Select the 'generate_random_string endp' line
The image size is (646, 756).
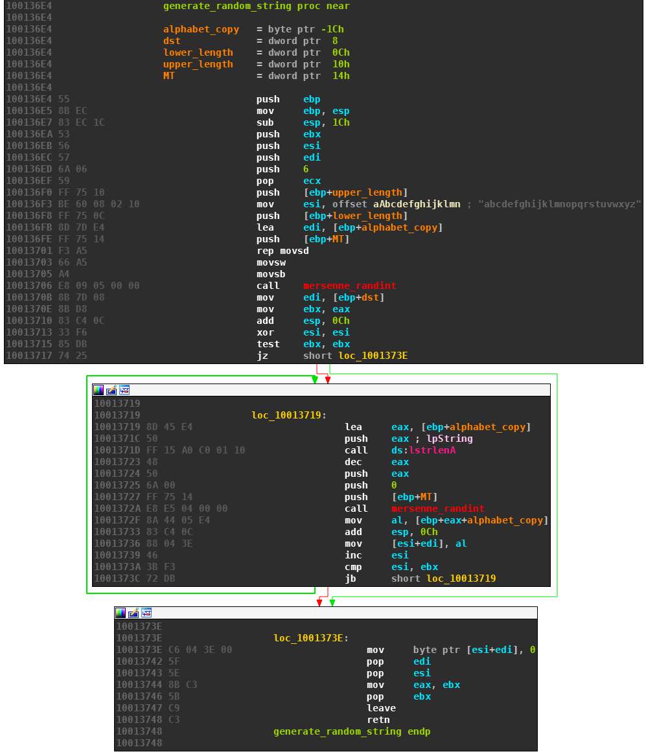[x=352, y=731]
